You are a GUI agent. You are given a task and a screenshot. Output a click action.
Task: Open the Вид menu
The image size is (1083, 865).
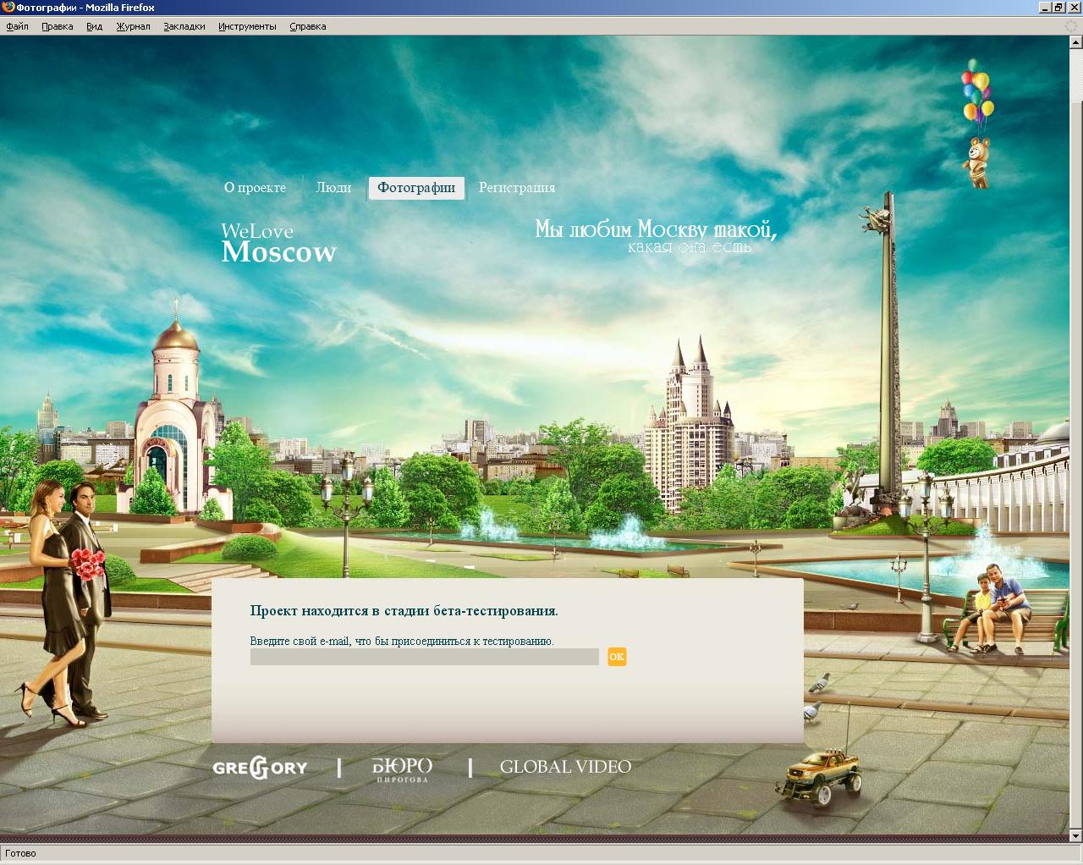click(94, 26)
